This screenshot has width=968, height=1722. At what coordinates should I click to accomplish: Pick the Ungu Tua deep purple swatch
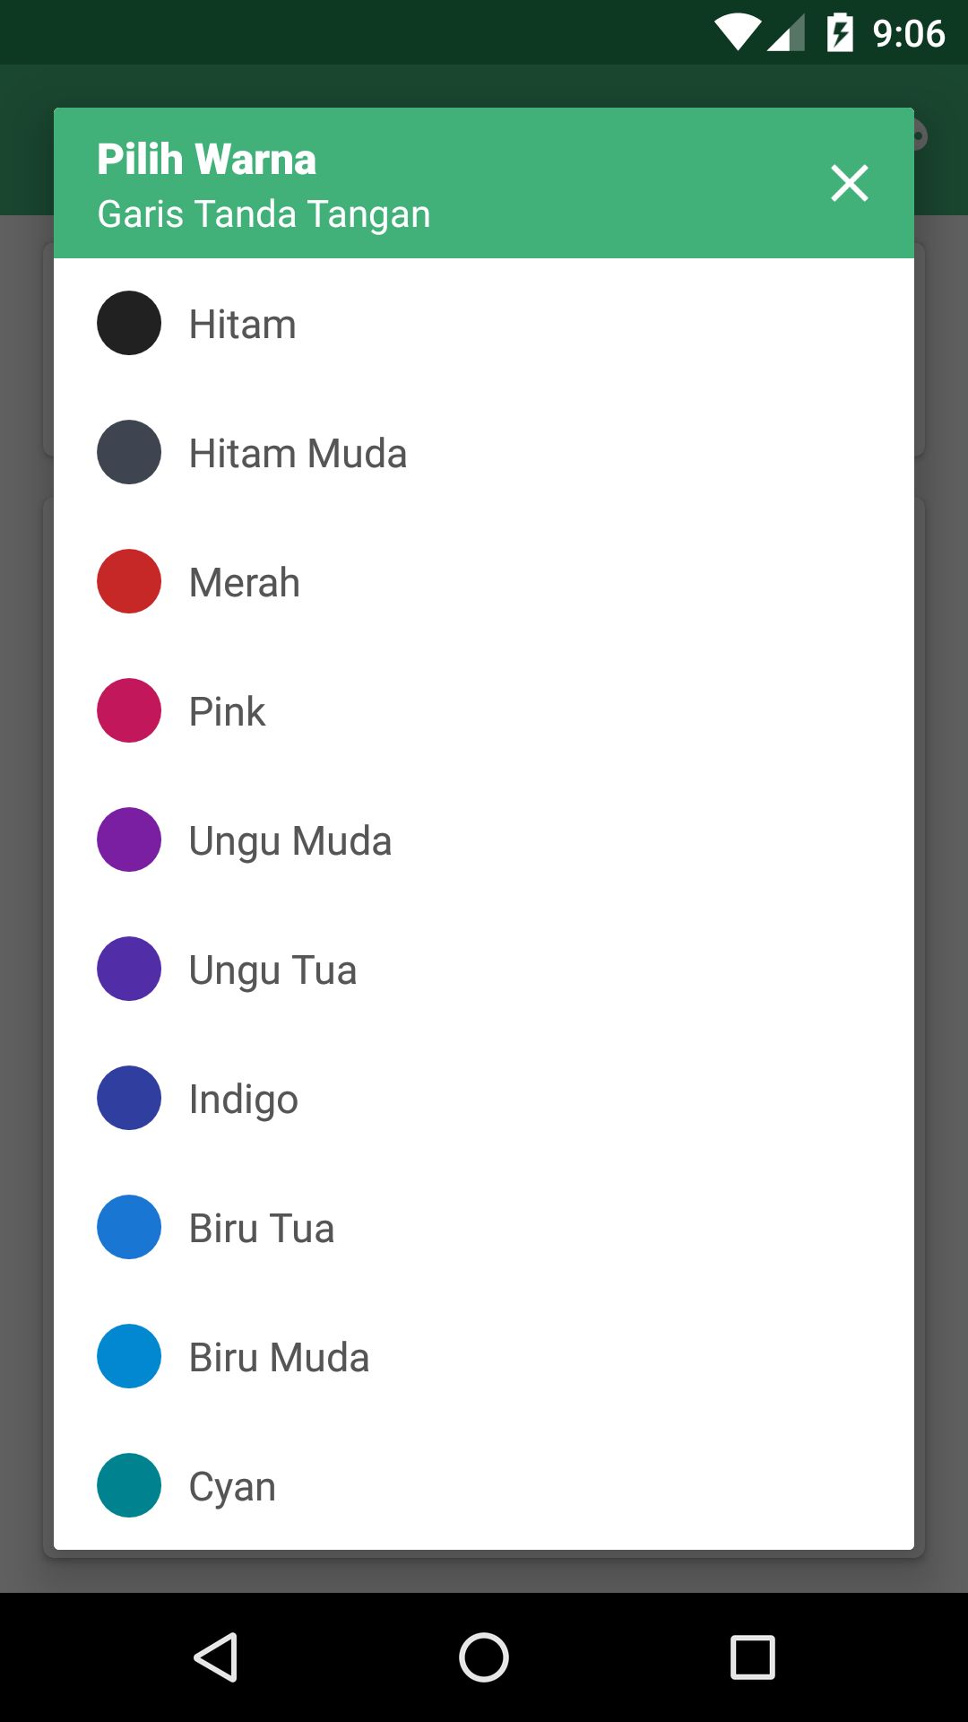click(129, 969)
